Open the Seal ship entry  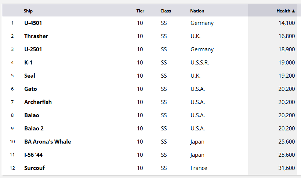click(30, 76)
